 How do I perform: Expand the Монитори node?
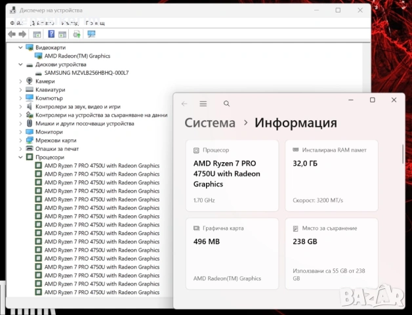point(20,132)
